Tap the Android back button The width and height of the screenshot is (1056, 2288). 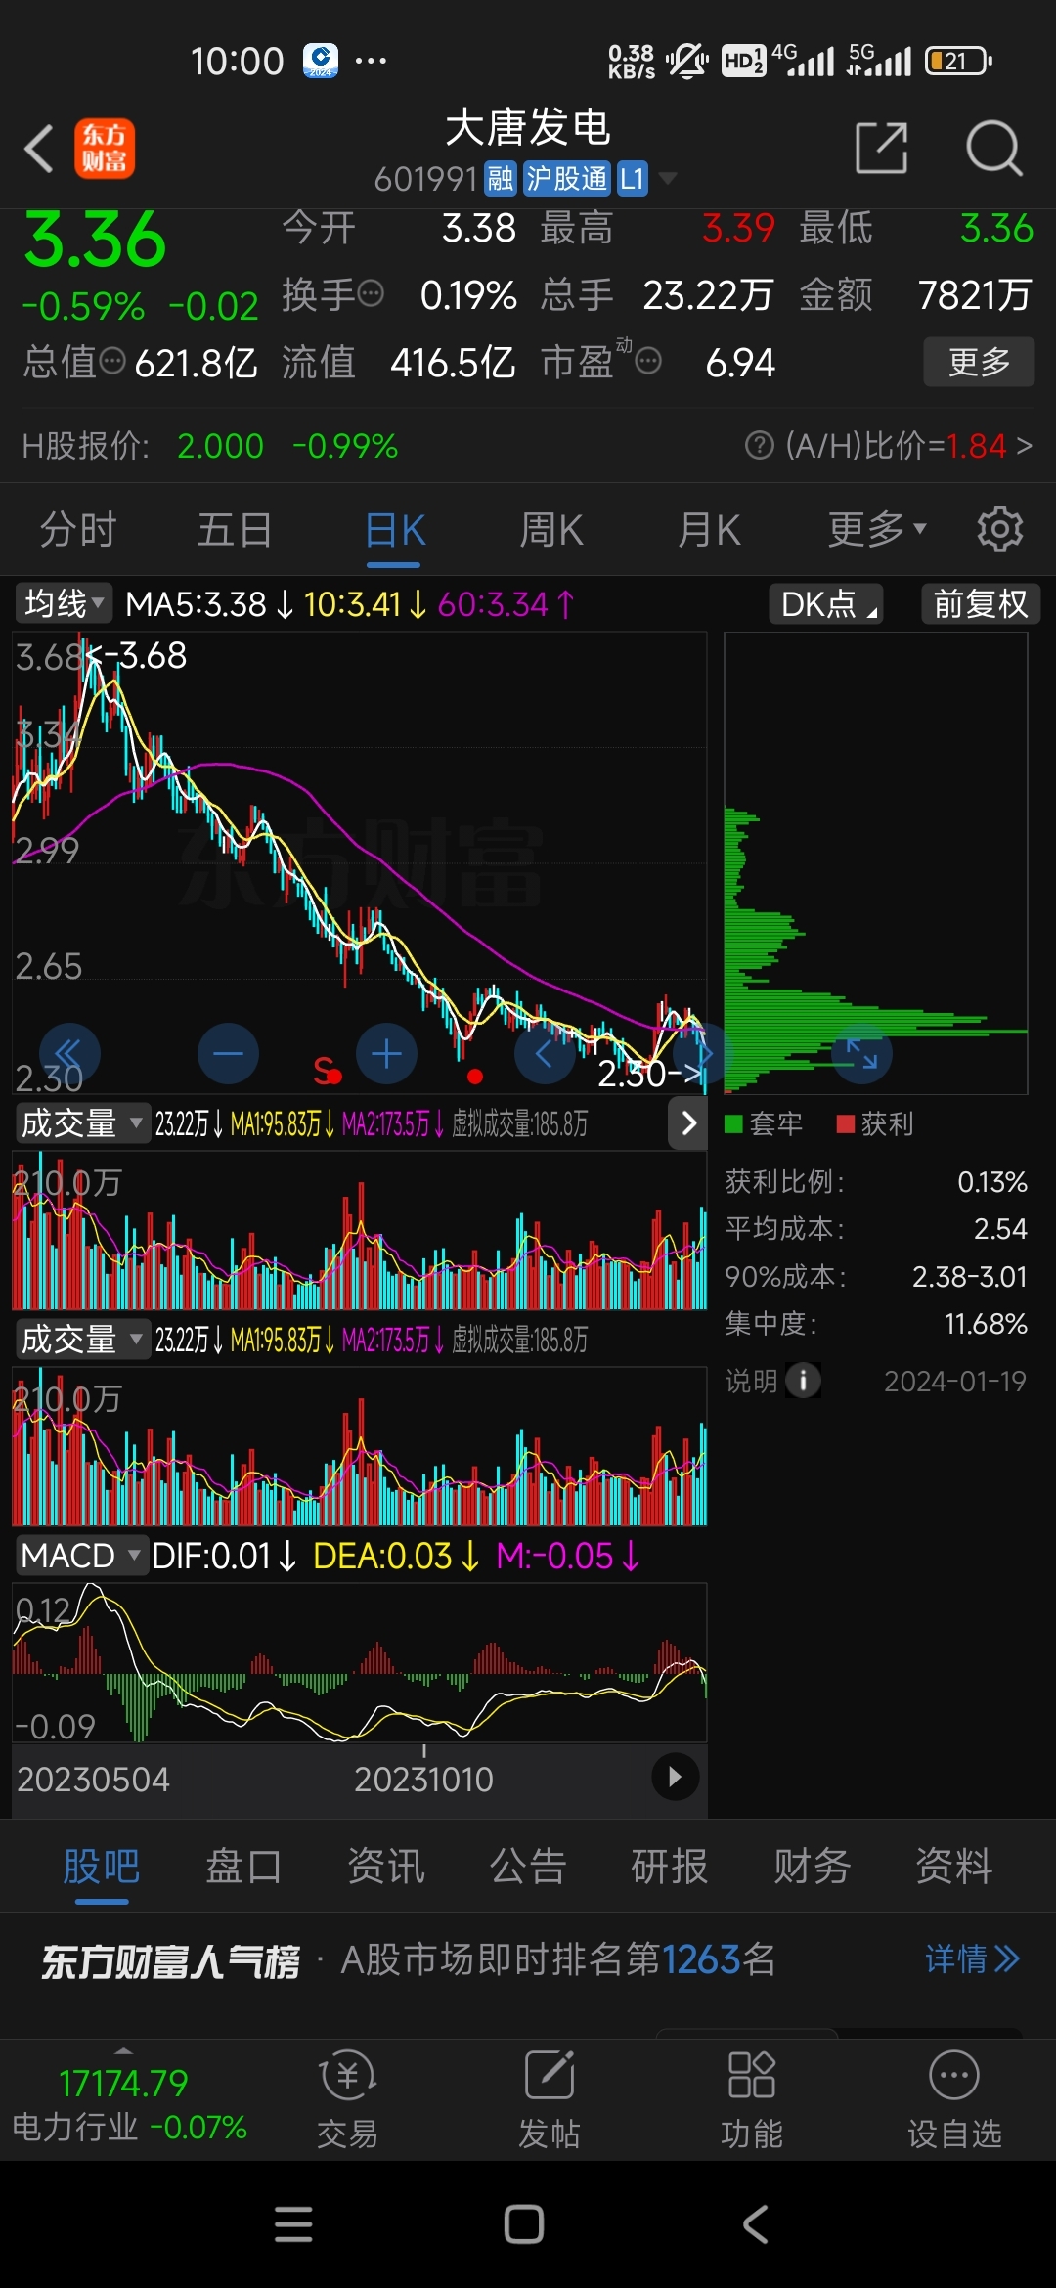click(x=755, y=2224)
